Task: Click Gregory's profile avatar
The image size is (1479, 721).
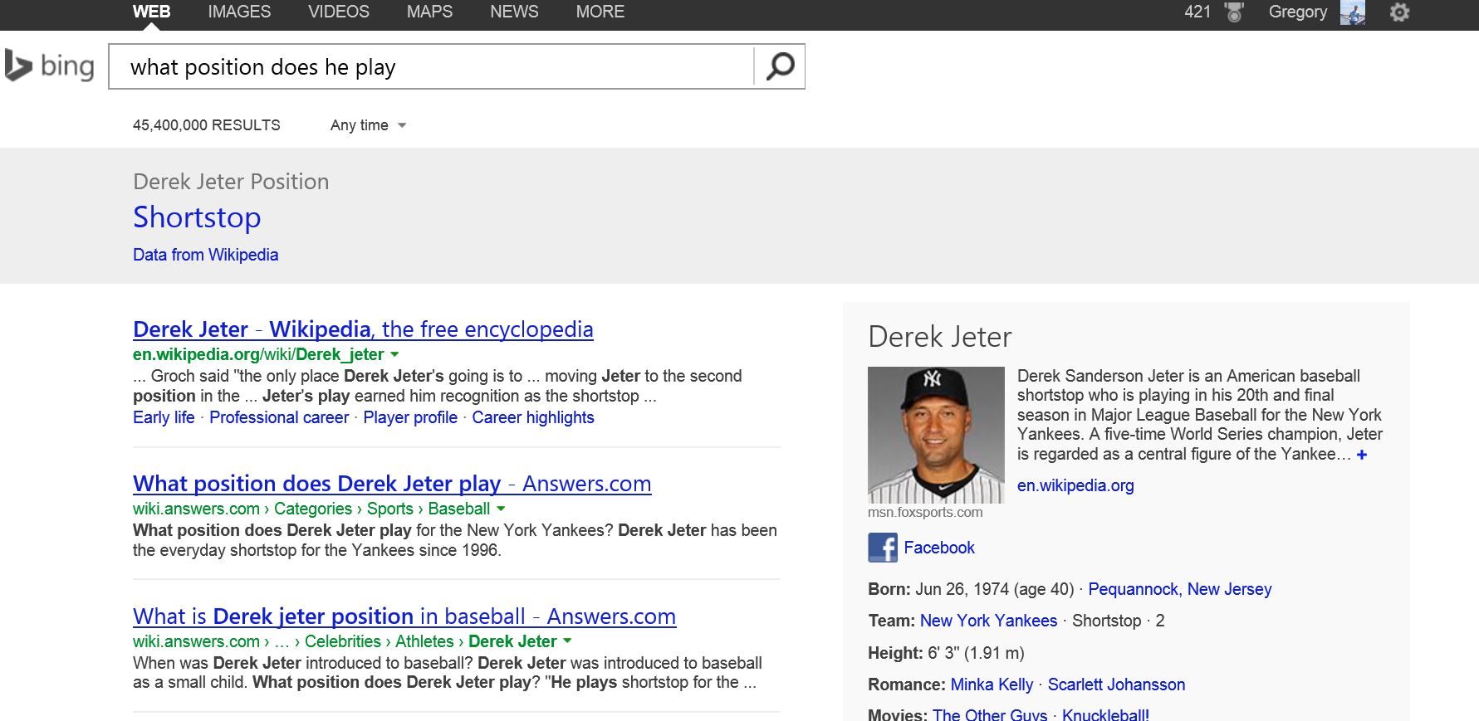Action: pyautogui.click(x=1353, y=12)
